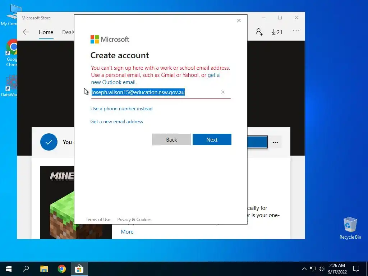The image size is (368, 276).
Task: Select the Google Chrome desktop shortcut
Action: 12,53
